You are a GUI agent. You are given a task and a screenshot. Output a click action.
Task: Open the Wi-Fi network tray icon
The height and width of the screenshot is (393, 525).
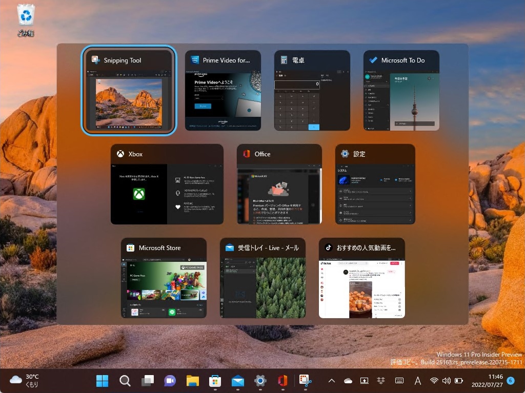tap(434, 381)
